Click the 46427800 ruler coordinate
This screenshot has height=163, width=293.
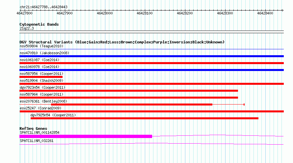point(24,13)
